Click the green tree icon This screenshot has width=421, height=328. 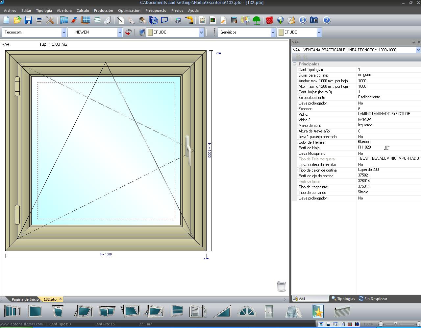(257, 20)
